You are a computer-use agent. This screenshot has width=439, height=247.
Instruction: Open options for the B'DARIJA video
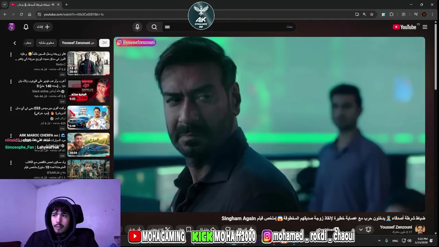click(x=11, y=163)
